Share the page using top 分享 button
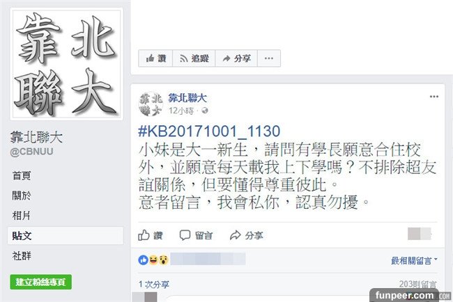453x302 pixels. point(236,58)
